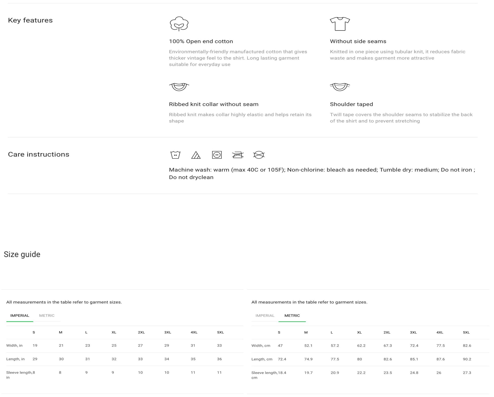The width and height of the screenshot is (494, 397).
Task: Click the do not dryclean icon
Action: coord(259,155)
